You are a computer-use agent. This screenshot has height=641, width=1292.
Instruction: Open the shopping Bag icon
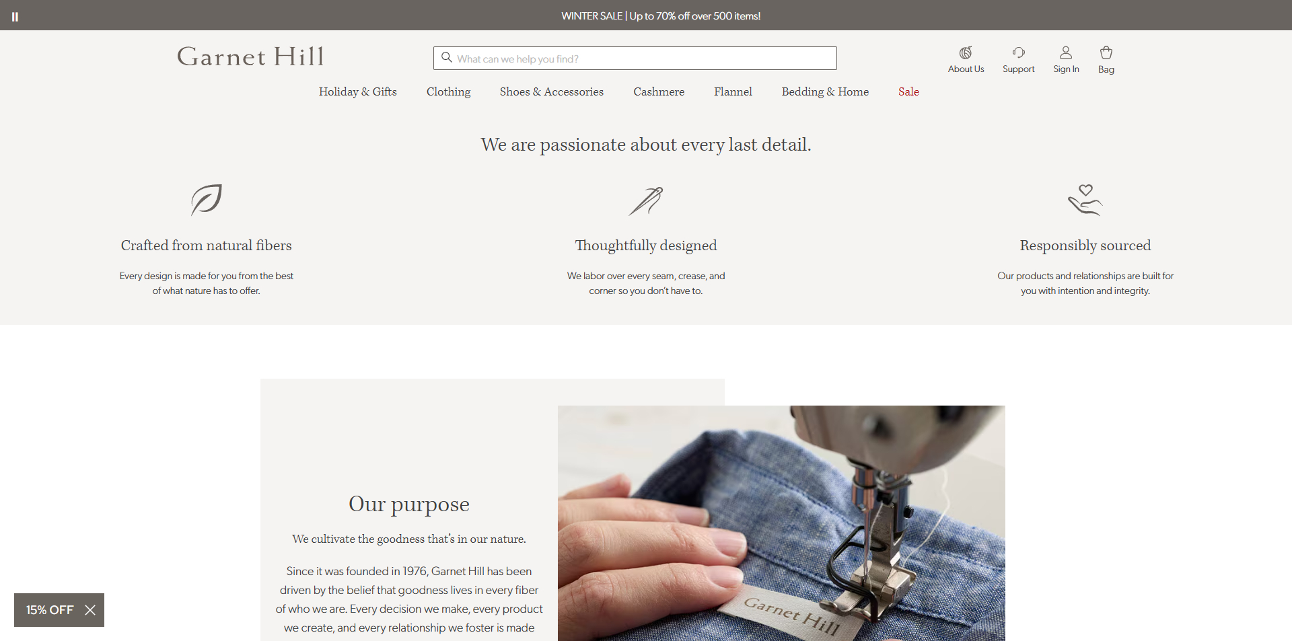click(1106, 53)
